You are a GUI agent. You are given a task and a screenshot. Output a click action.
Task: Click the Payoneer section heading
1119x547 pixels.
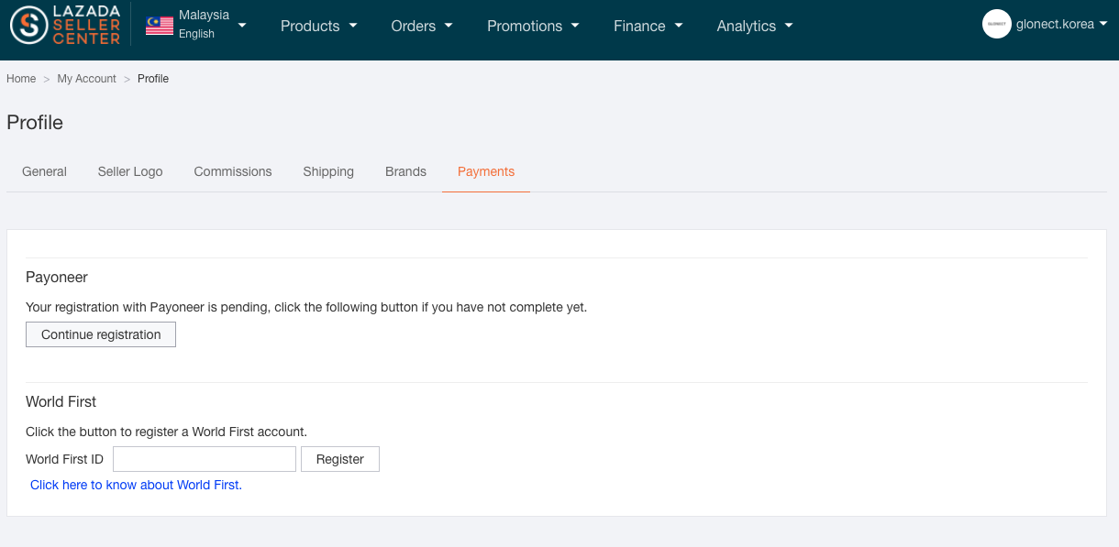click(x=57, y=277)
